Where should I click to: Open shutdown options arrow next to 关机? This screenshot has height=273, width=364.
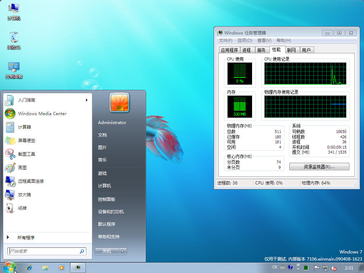tap(123, 251)
